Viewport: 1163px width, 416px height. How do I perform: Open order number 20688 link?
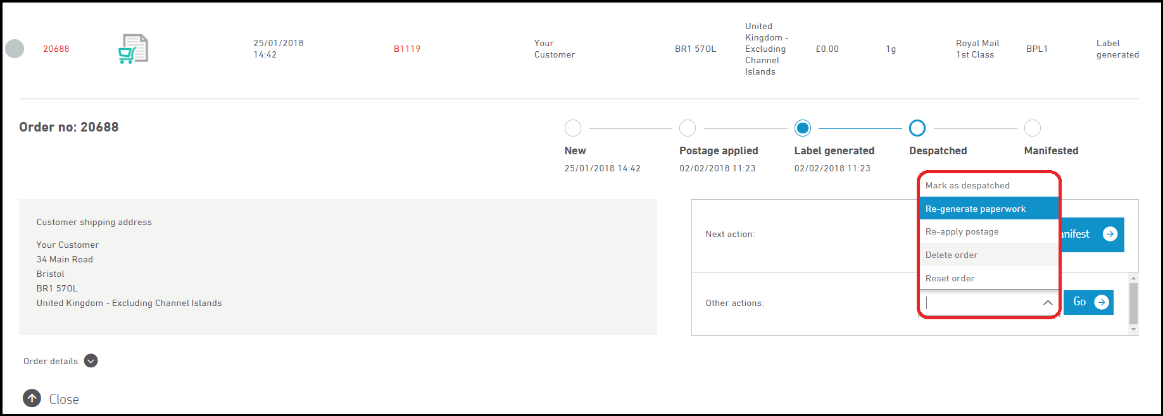coord(56,49)
